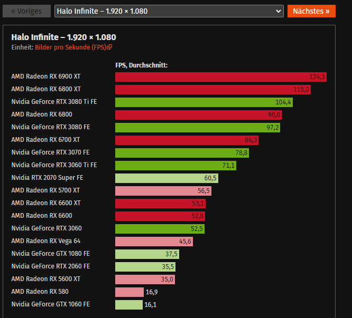Select the AMD Radeon RX 6800 label

click(x=42, y=114)
